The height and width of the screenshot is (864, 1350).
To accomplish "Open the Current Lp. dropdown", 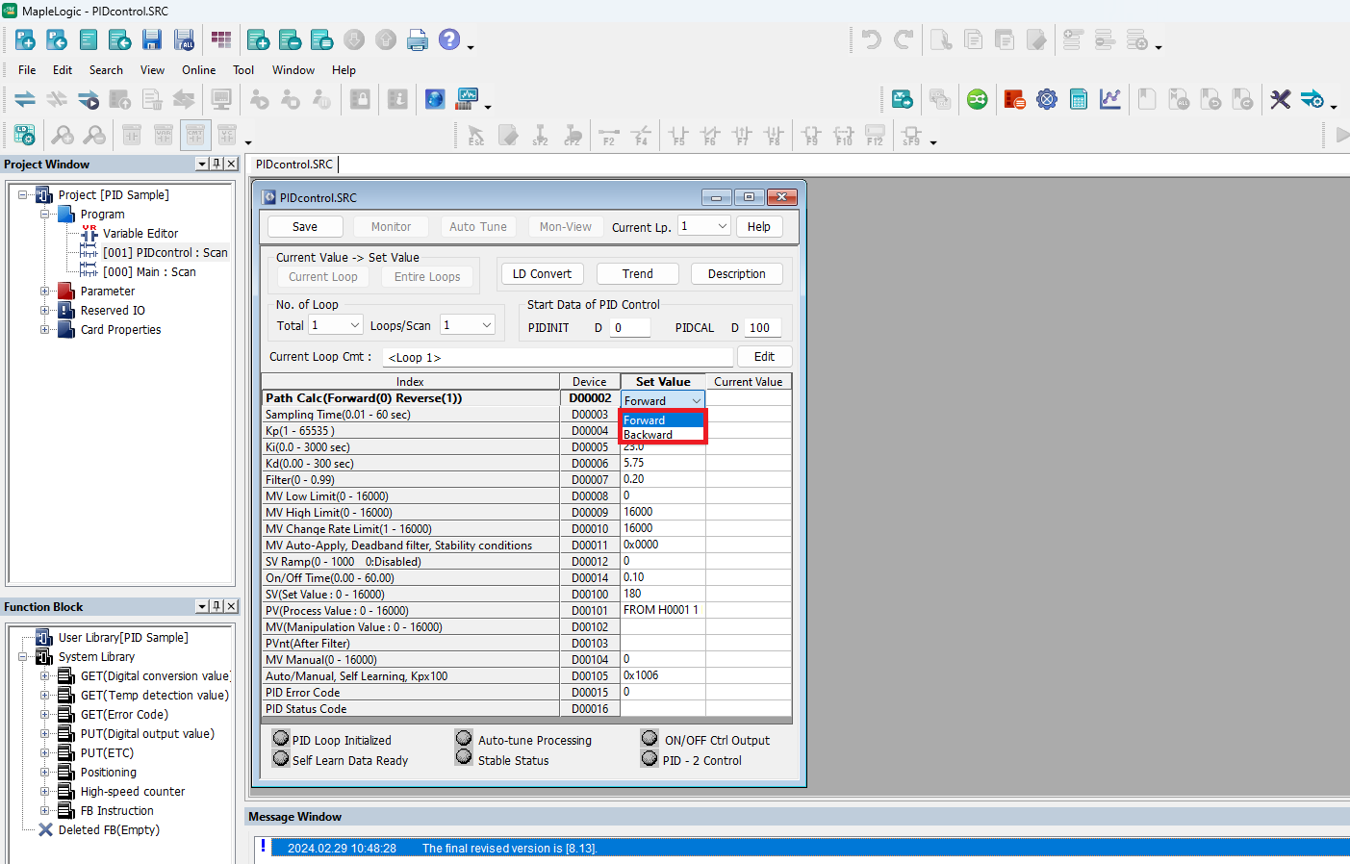I will (722, 226).
